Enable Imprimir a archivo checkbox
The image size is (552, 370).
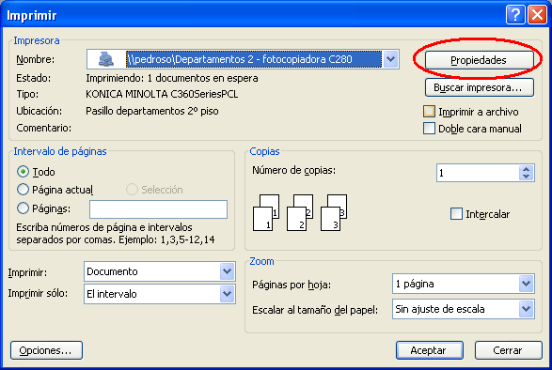click(429, 112)
